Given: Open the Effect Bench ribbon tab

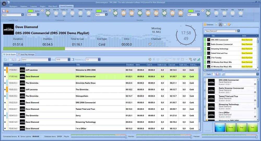Looking at the screenshot, I should [x=53, y=6].
